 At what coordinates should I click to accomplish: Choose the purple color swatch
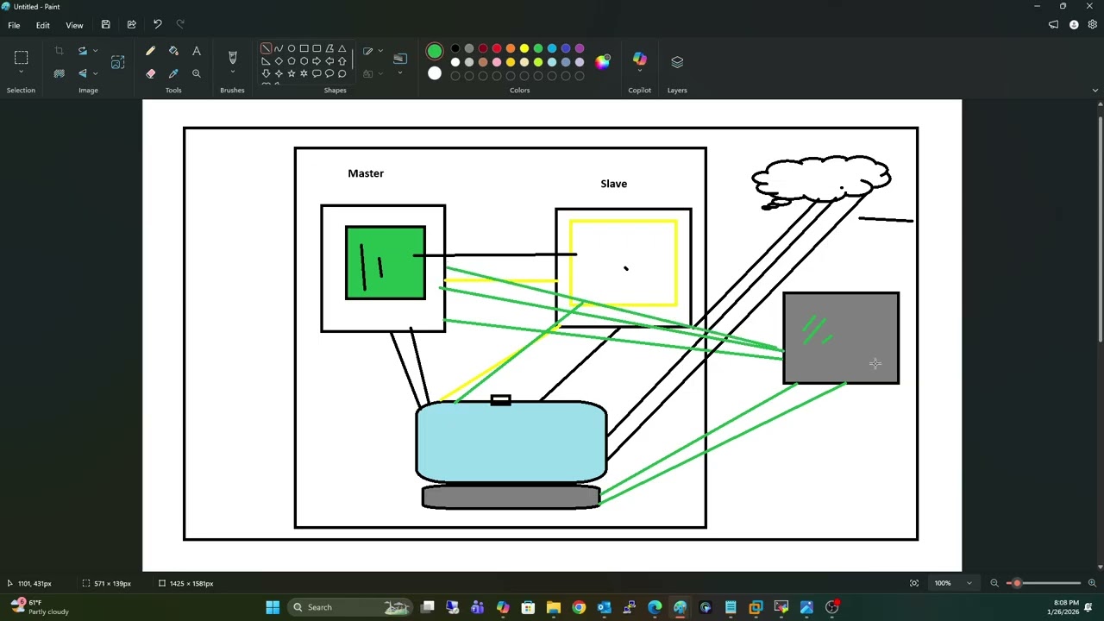(580, 48)
